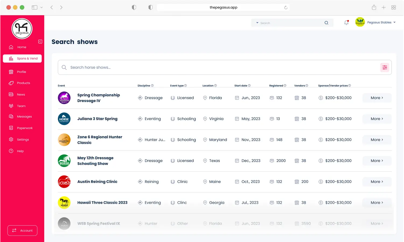Click the Pegasus logo in sidebar

tap(22, 29)
